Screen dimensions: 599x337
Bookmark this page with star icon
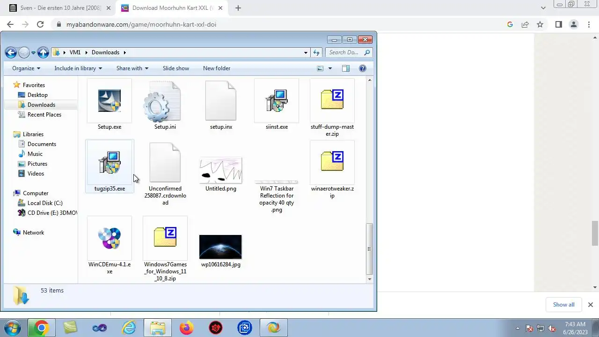[540, 24]
